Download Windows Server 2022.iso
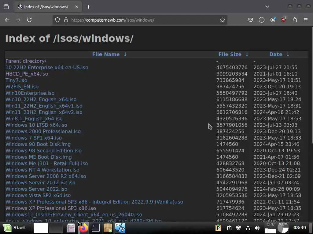Viewport: 313px width, 234px height. [36, 189]
